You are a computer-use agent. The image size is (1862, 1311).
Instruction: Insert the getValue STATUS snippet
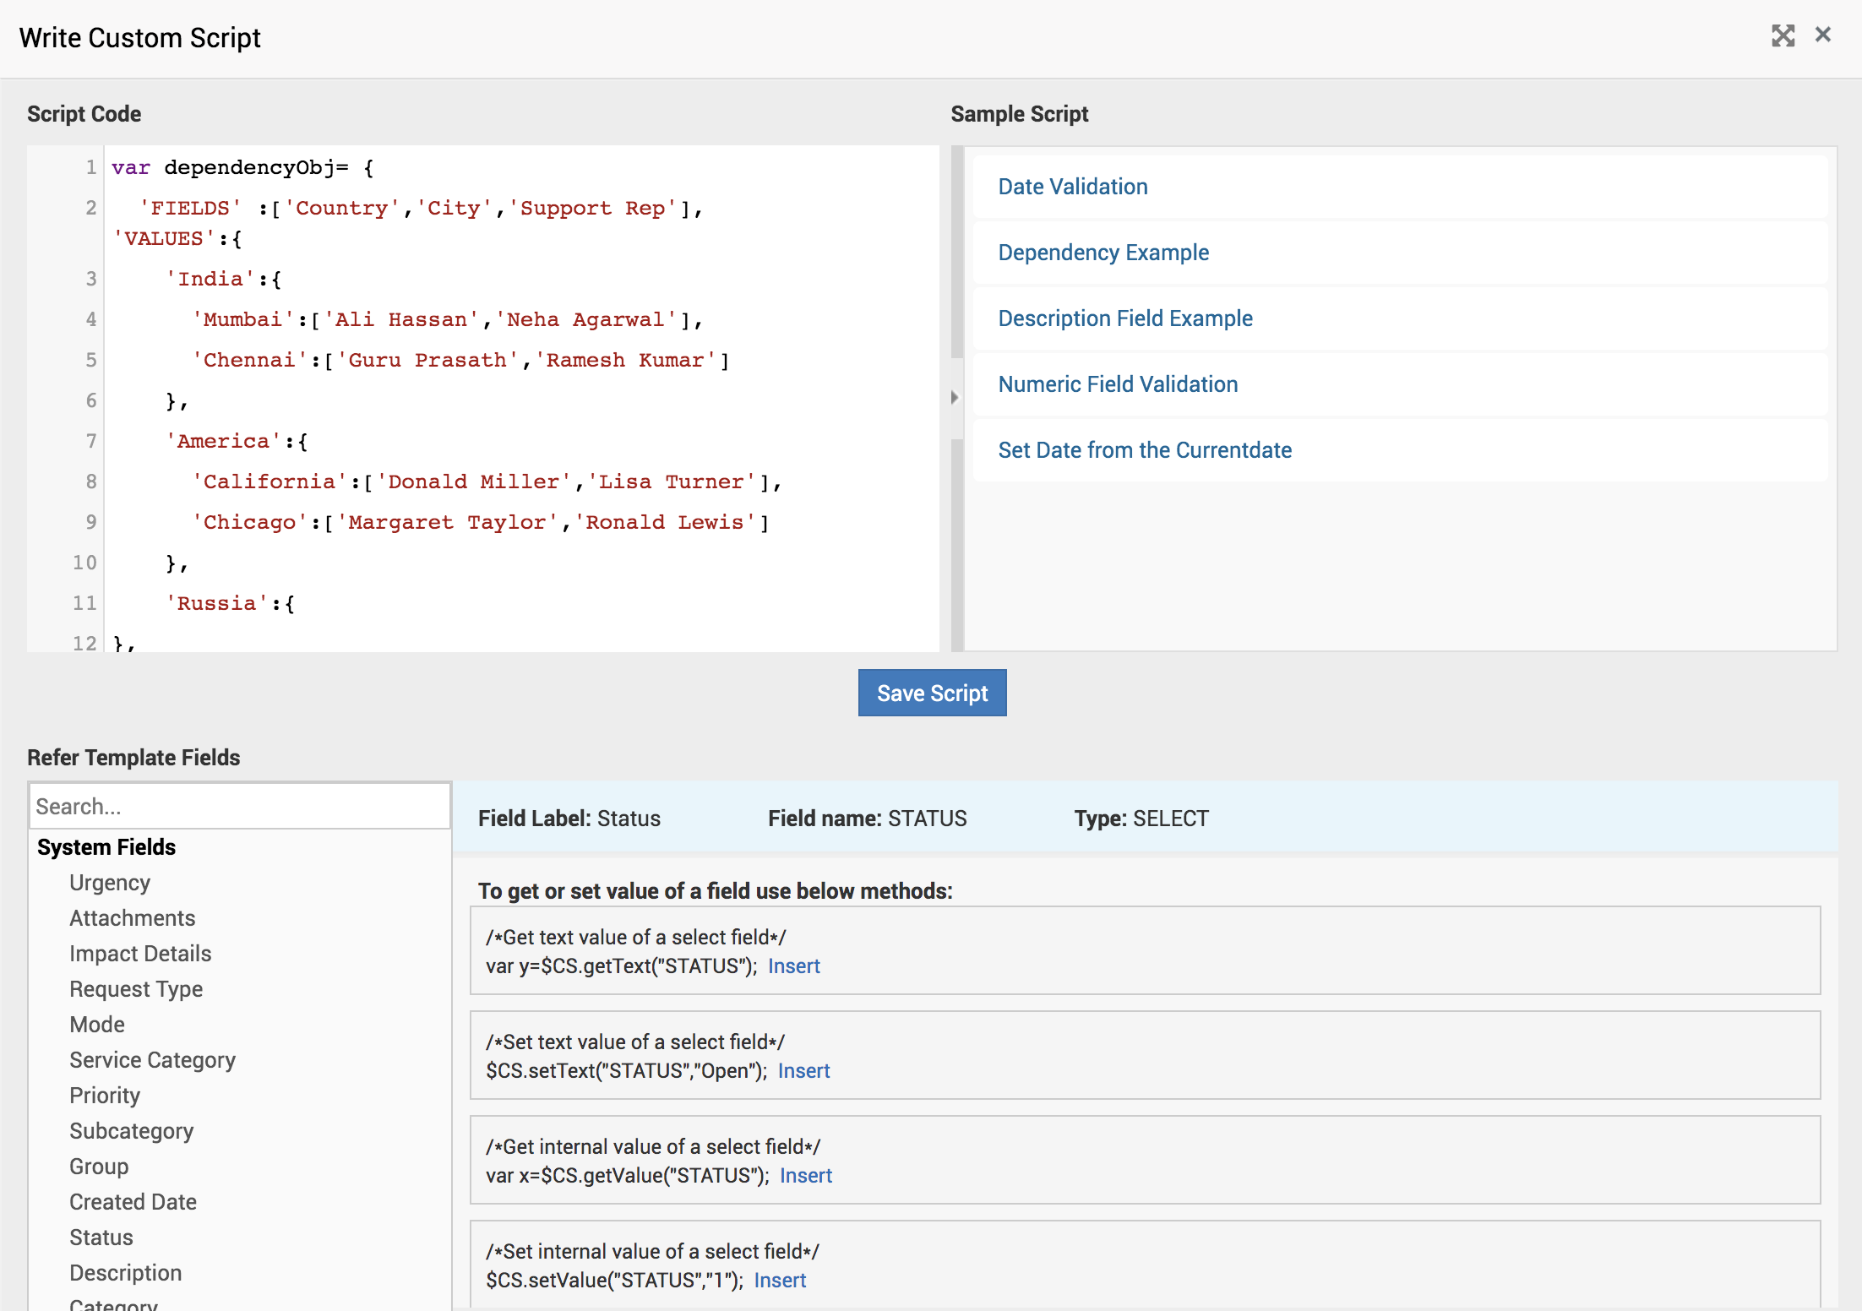805,1176
